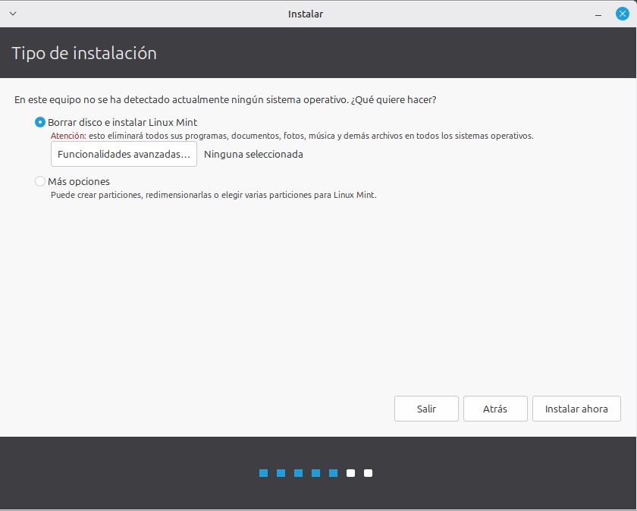Close the installer with the blue X icon

[623, 14]
